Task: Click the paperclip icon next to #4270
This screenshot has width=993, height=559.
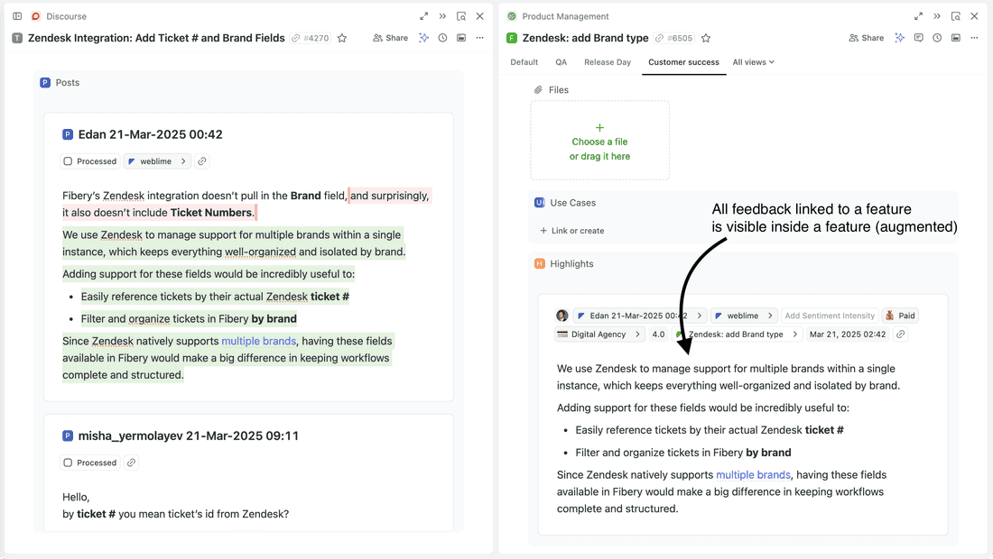Action: 295,38
